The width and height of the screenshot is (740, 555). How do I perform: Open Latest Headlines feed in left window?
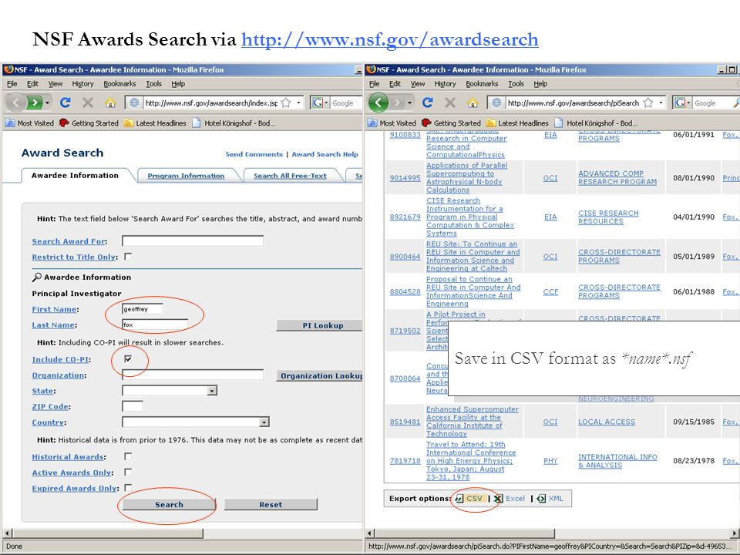155,123
